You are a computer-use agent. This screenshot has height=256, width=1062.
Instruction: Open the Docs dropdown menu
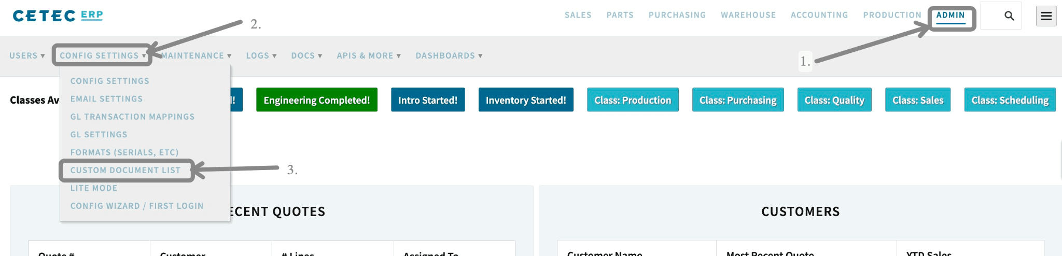point(306,55)
